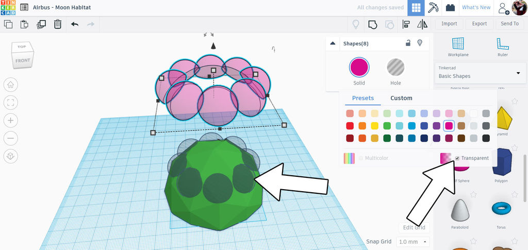Go to home view
This screenshot has width=528, height=250.
pos(11,84)
